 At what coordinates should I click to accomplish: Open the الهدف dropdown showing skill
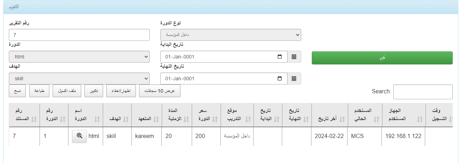(x=79, y=79)
